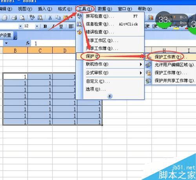Toggle Italic formatting
This screenshot has width=196, height=180.
(53, 27)
